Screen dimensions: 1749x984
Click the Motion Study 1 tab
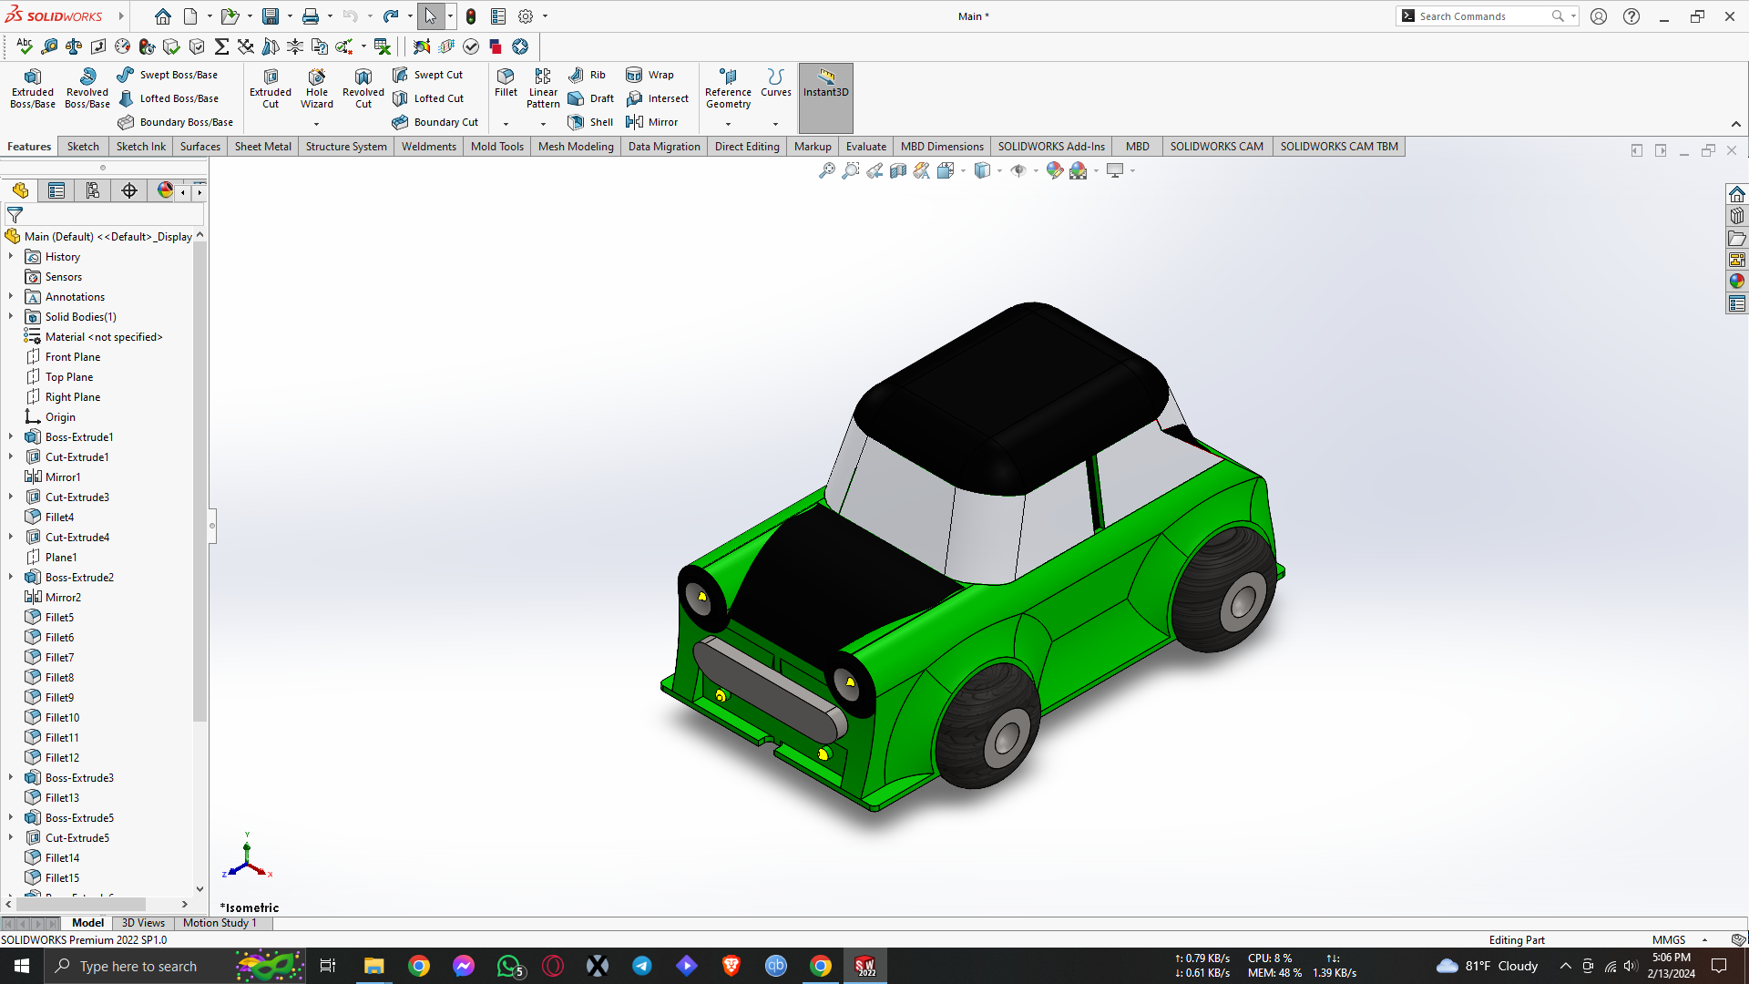220,923
